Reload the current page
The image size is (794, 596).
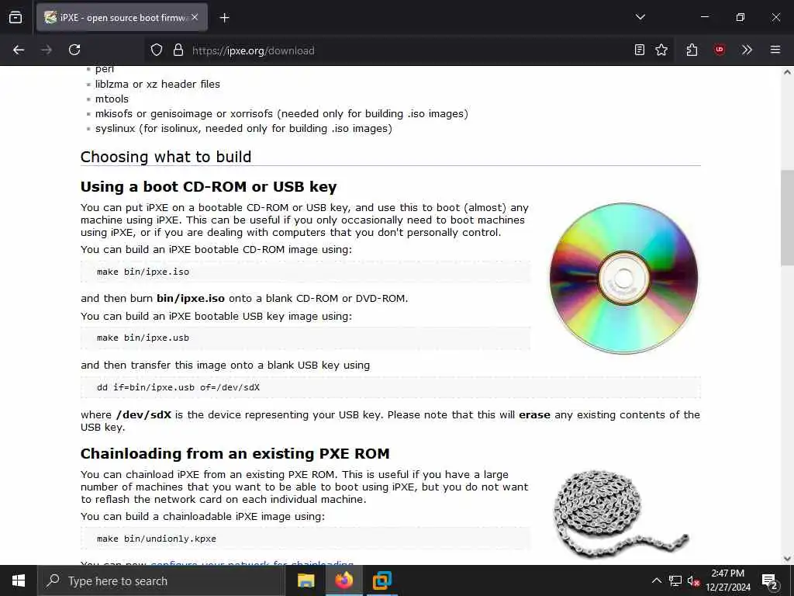click(74, 50)
